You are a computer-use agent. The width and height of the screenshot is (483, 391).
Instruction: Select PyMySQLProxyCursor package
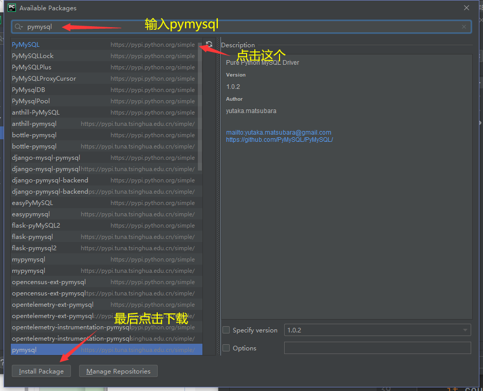[106, 78]
